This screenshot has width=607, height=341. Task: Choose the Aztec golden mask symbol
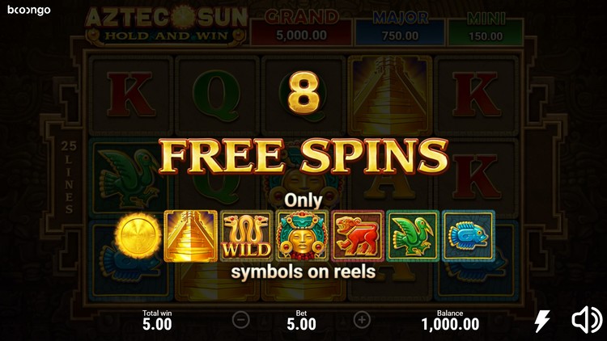click(302, 236)
